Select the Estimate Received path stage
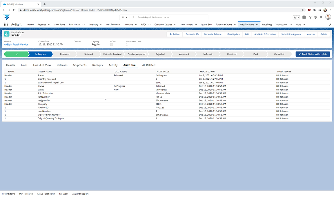 pos(112,54)
